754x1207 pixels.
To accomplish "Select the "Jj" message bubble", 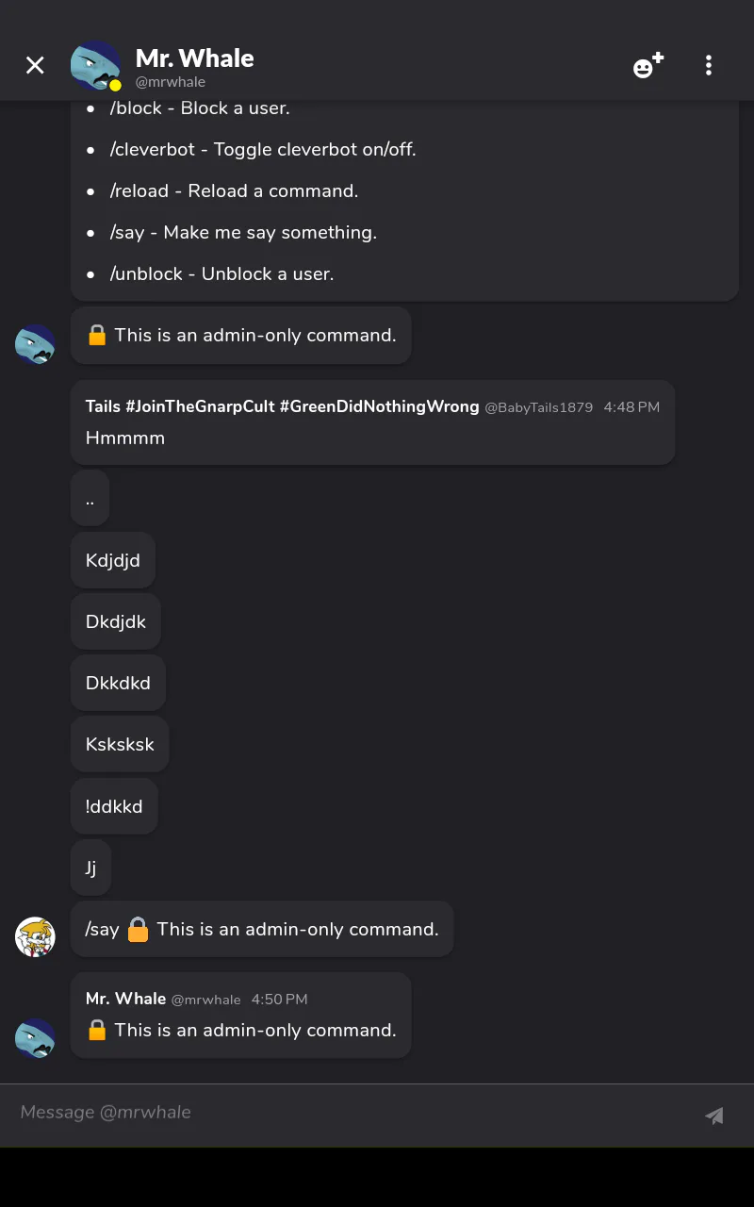I will pos(90,868).
